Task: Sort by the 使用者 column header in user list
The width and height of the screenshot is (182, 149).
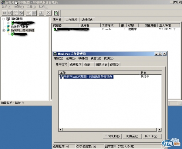Action: click(90, 25)
